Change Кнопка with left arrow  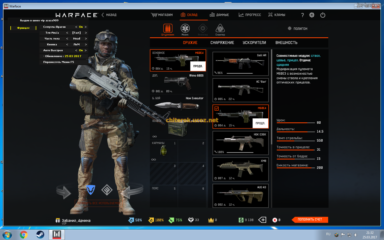point(67,45)
